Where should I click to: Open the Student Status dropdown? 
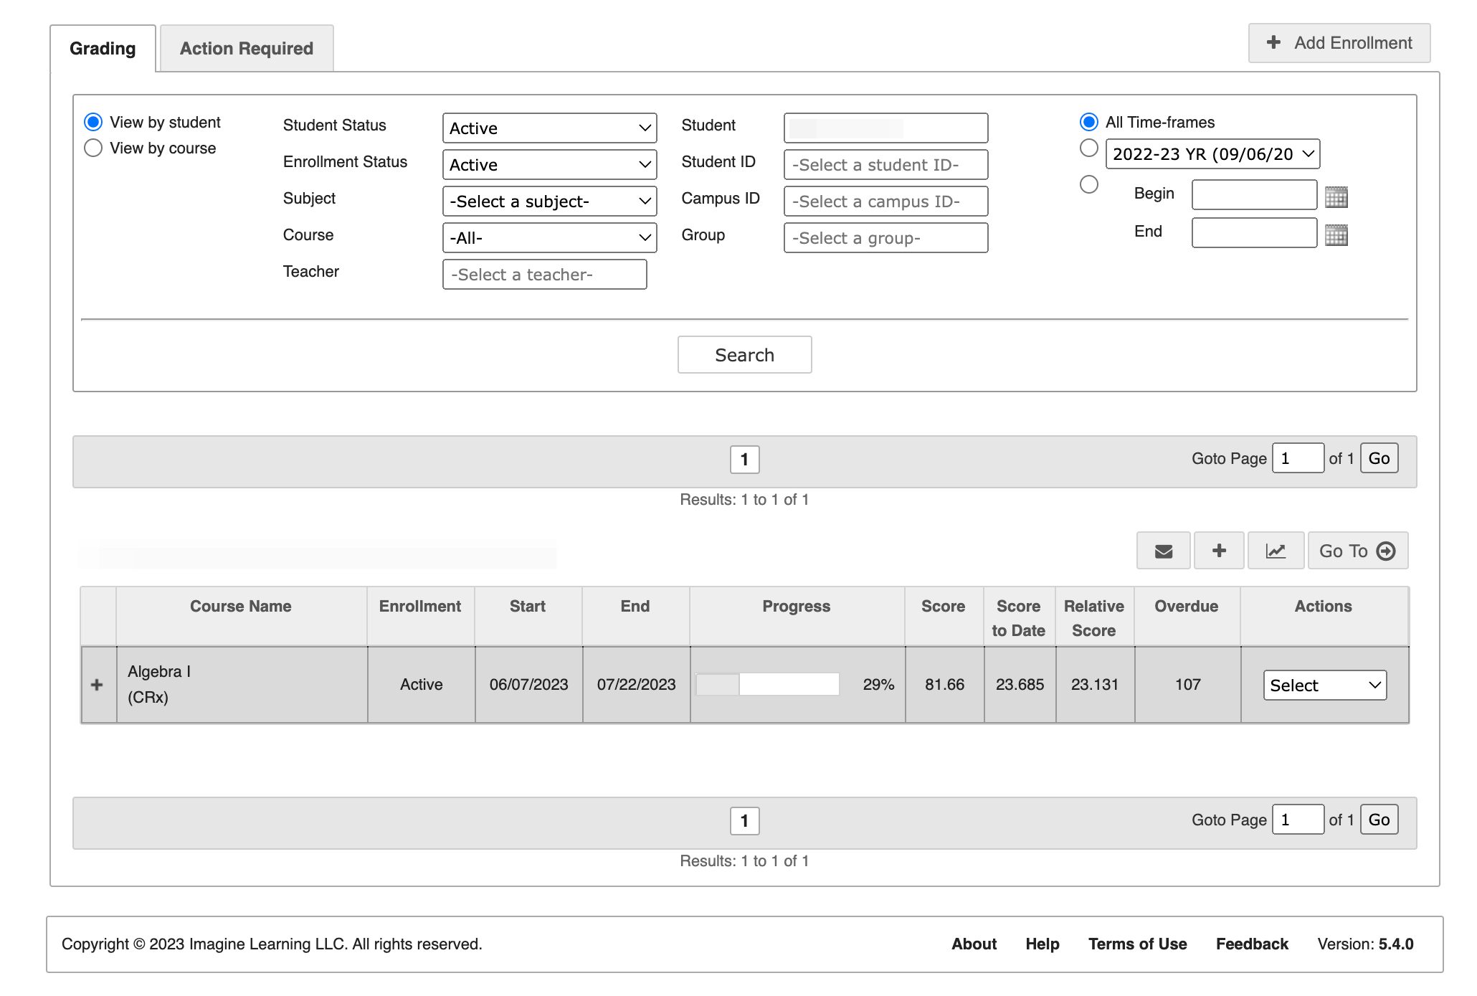[550, 128]
